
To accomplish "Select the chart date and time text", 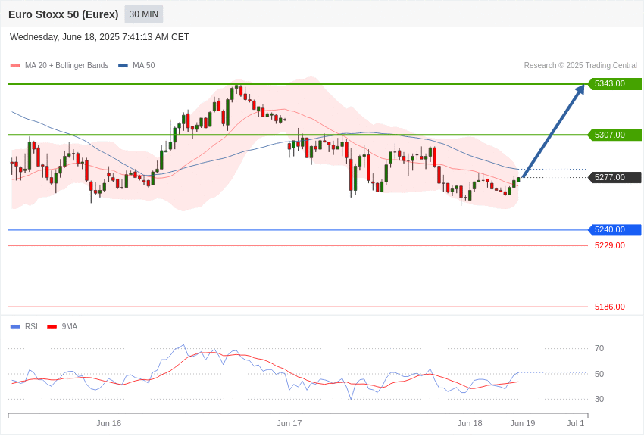I will point(99,37).
